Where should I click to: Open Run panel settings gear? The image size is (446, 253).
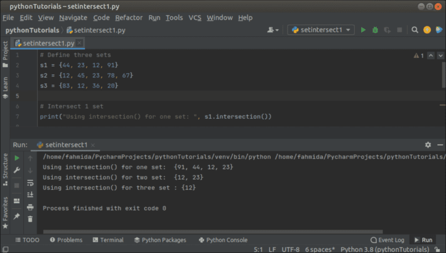coord(428,145)
